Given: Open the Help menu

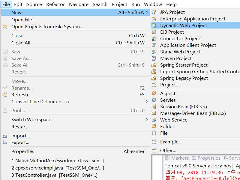Looking at the screenshot, I should (x=171, y=4).
